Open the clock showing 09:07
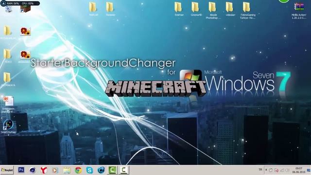Screen dimensions: 311x175 pyautogui.click(x=298, y=170)
